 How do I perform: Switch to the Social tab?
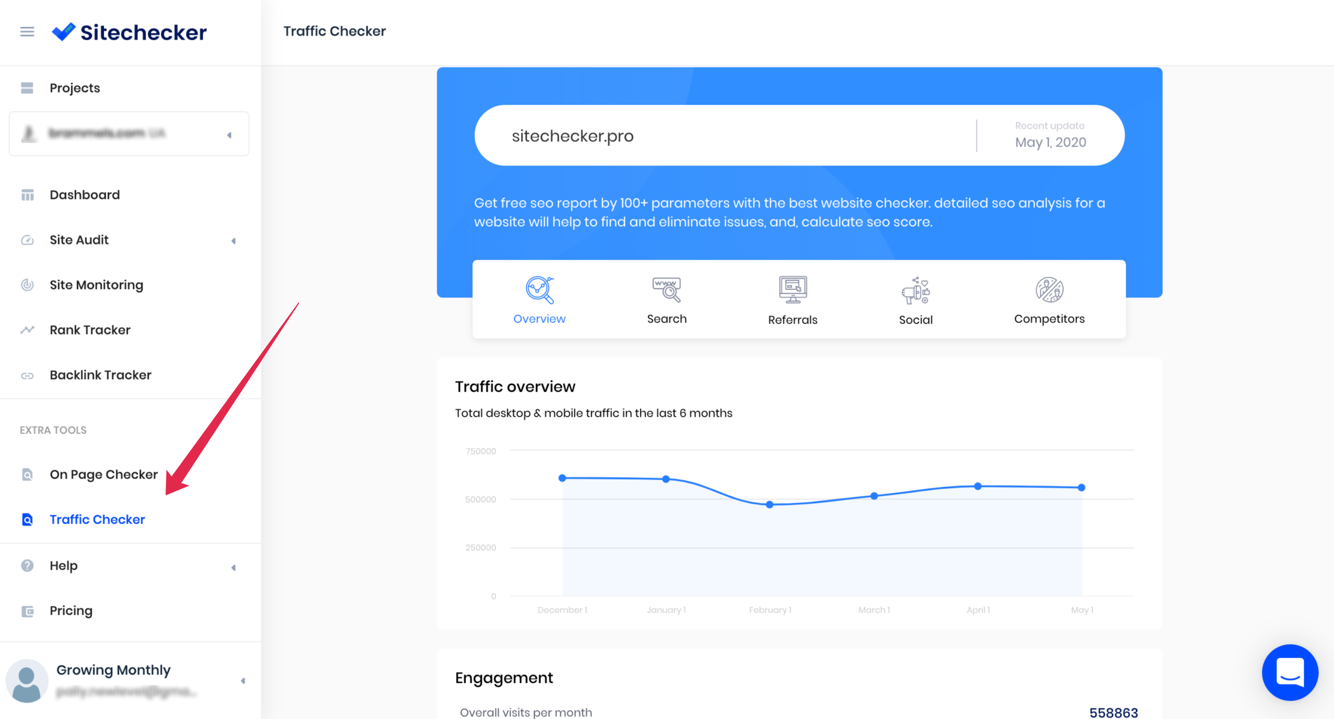coord(916,301)
